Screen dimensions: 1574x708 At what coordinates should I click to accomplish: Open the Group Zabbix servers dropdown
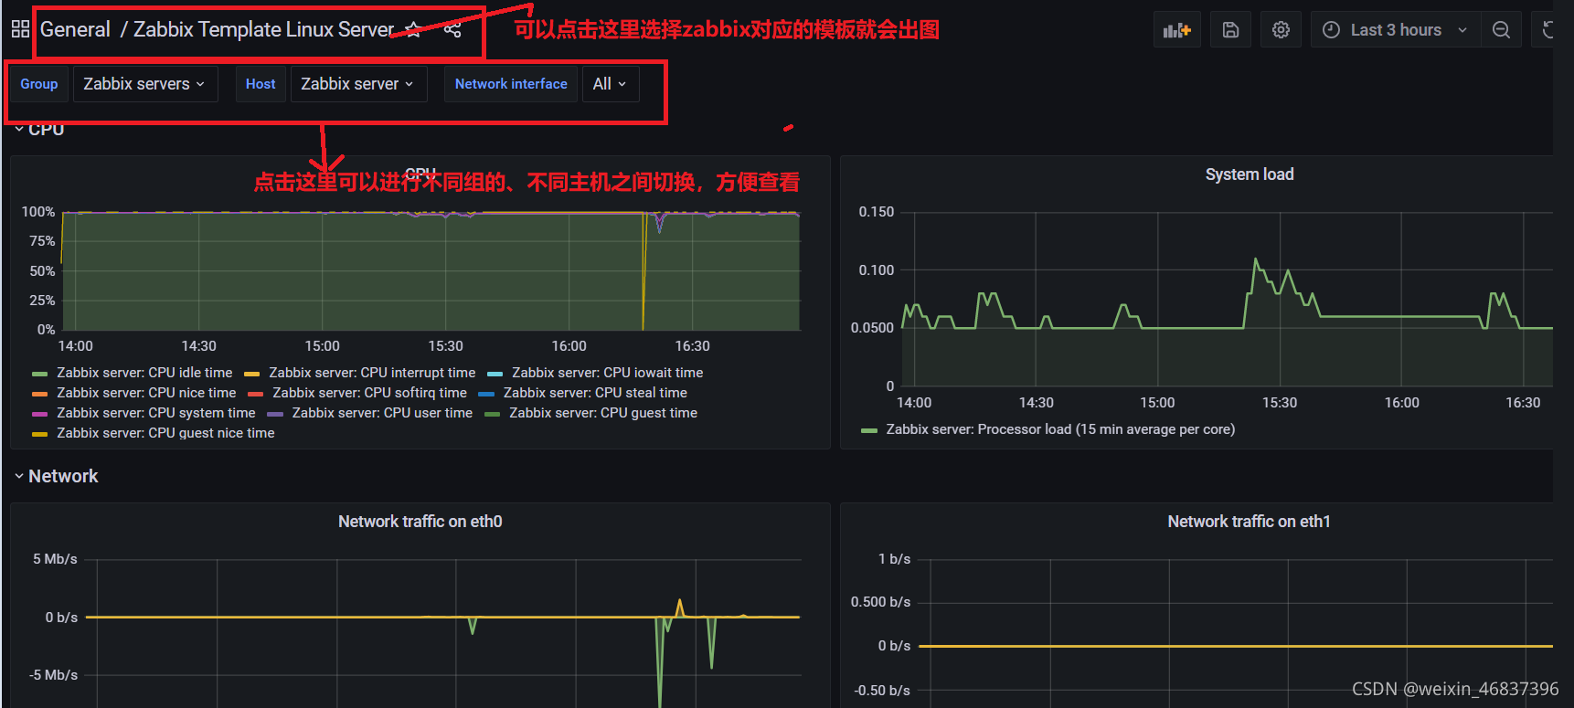click(145, 84)
